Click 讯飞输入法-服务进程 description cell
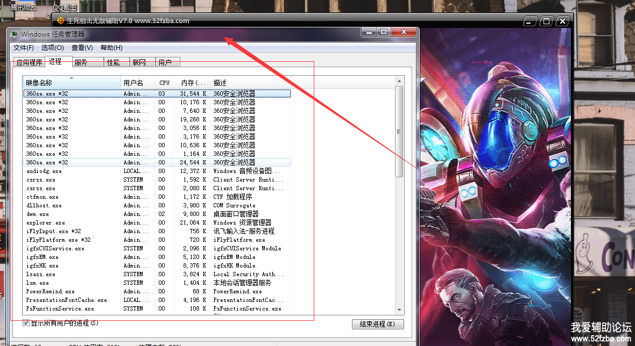The image size is (635, 346). tap(244, 231)
